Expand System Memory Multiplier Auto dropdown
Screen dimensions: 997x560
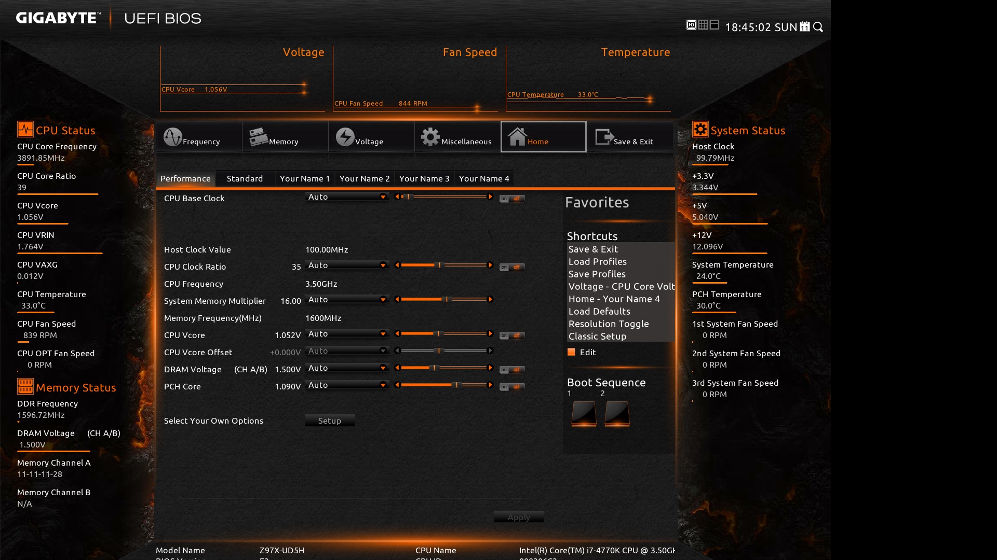[347, 300]
